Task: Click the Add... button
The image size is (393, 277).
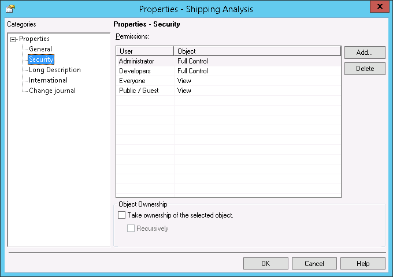Action: 365,53
